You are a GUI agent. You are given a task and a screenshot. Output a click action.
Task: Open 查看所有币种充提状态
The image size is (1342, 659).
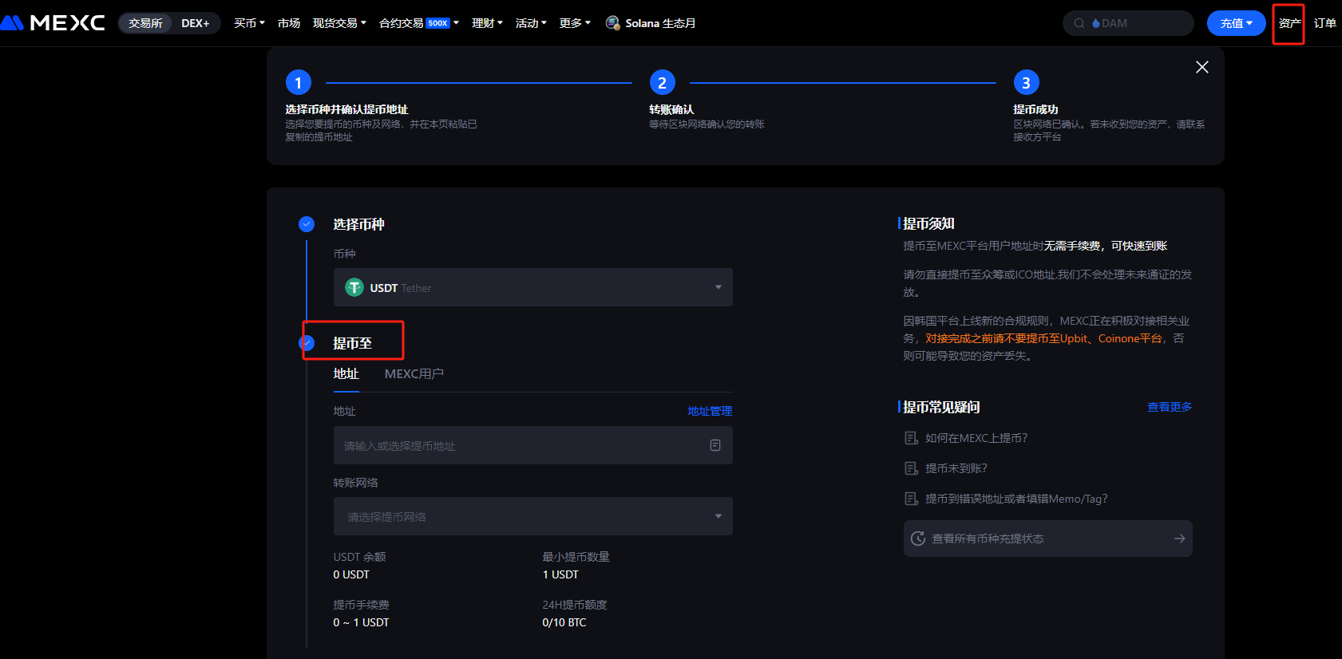pyautogui.click(x=1048, y=539)
